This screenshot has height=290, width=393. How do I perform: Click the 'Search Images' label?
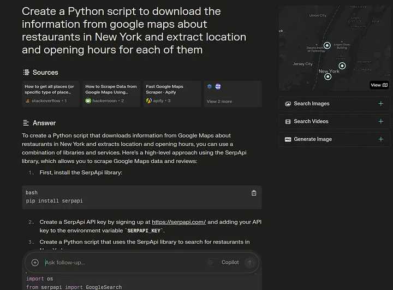(312, 104)
